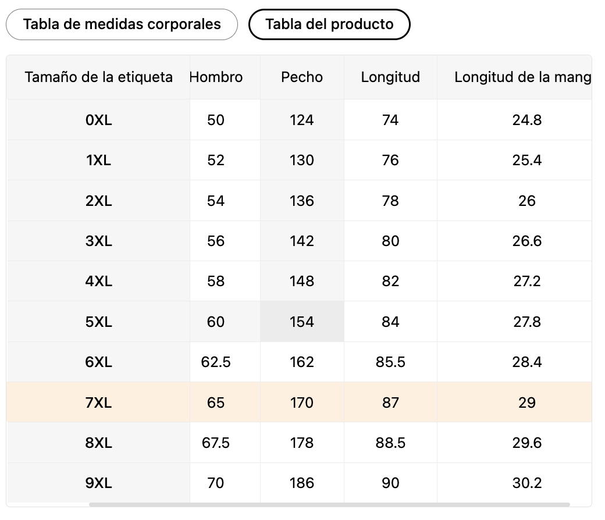
Task: Click the 24.8 sleeve length for 0XL
Action: point(527,120)
